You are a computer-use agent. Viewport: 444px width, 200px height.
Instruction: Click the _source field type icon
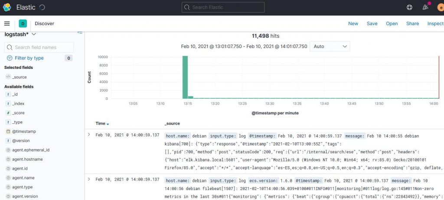click(x=8, y=77)
